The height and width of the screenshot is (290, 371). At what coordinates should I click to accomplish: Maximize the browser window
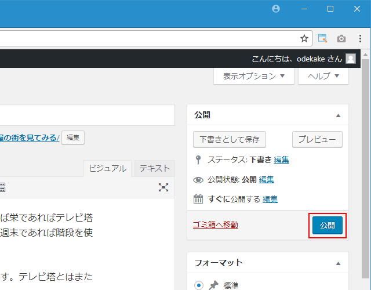pyautogui.click(x=330, y=9)
